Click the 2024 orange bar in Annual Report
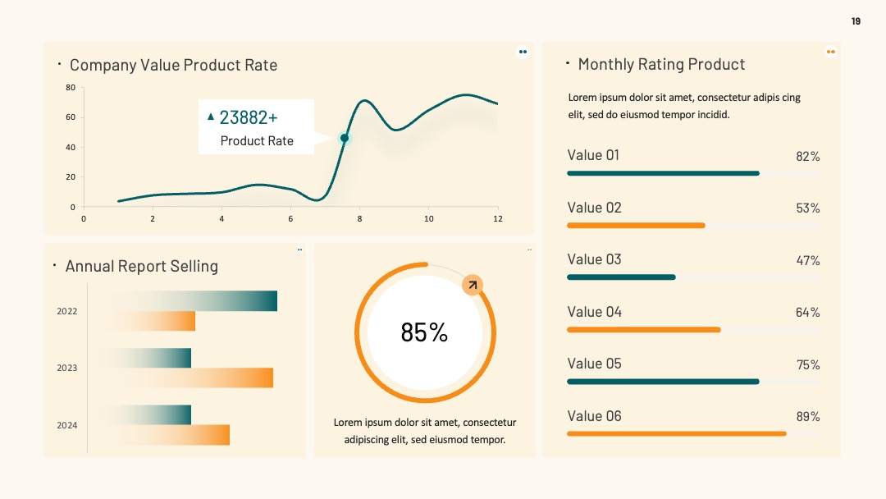 [x=168, y=435]
